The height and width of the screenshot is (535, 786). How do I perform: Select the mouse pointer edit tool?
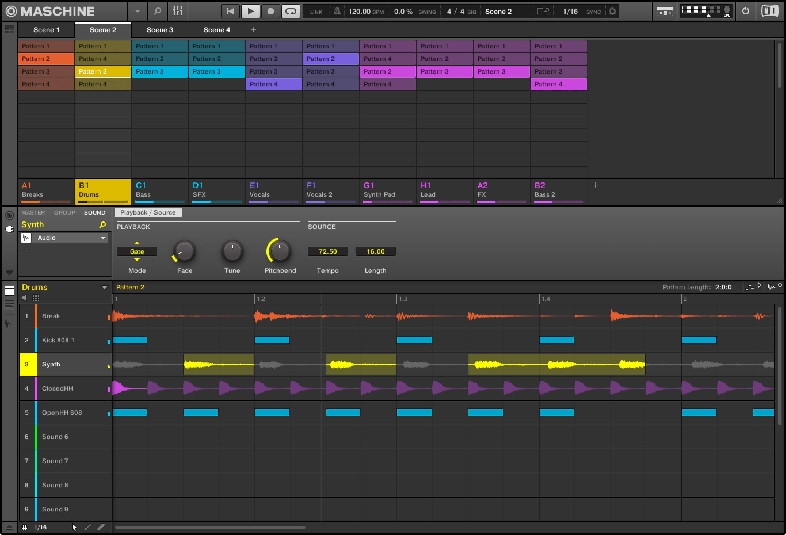(x=75, y=527)
